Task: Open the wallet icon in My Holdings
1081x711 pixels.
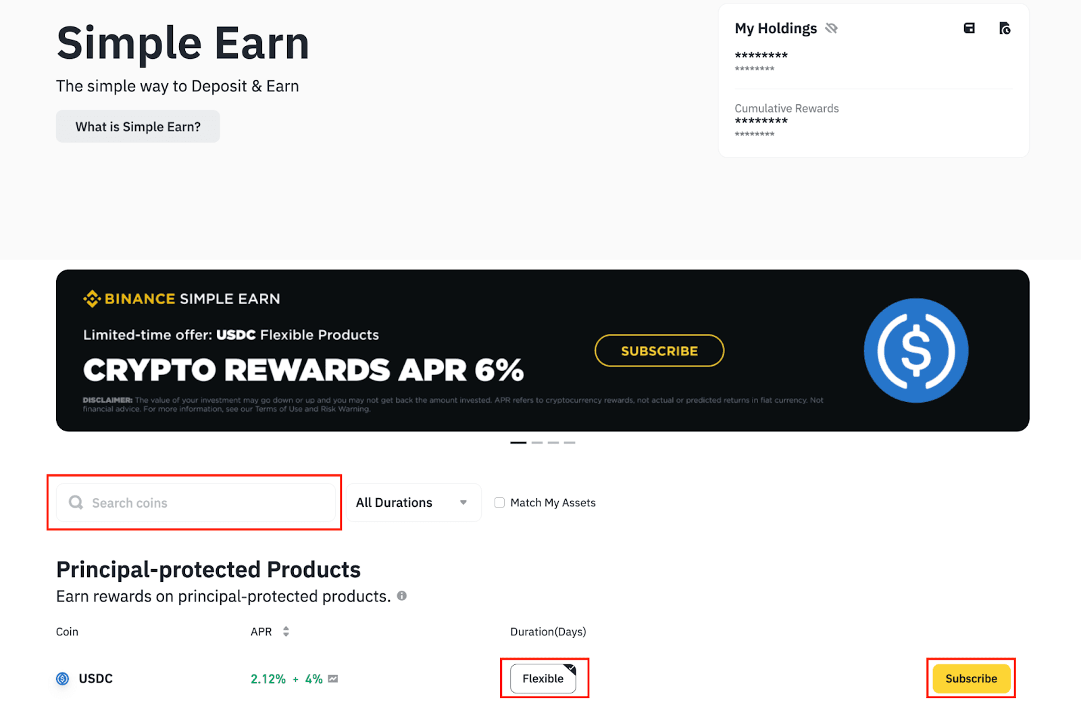Action: click(x=969, y=28)
